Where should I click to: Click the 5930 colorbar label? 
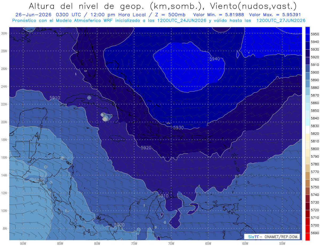(315, 49)
